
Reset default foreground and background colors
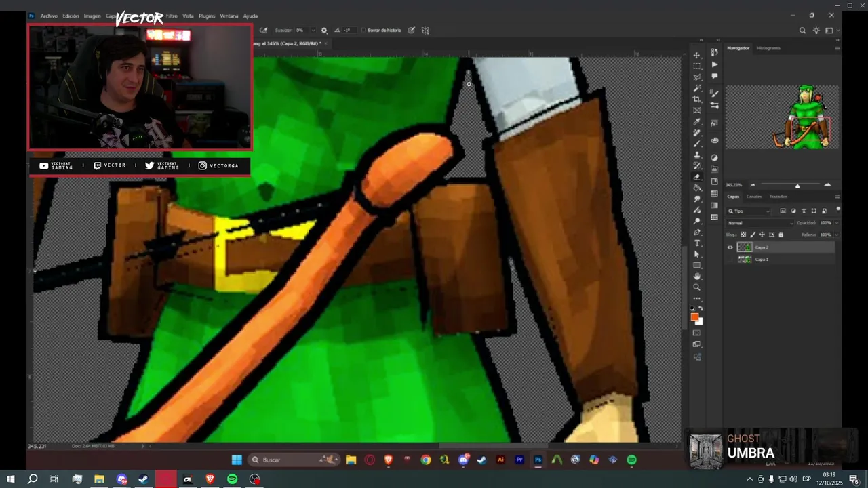(692, 308)
